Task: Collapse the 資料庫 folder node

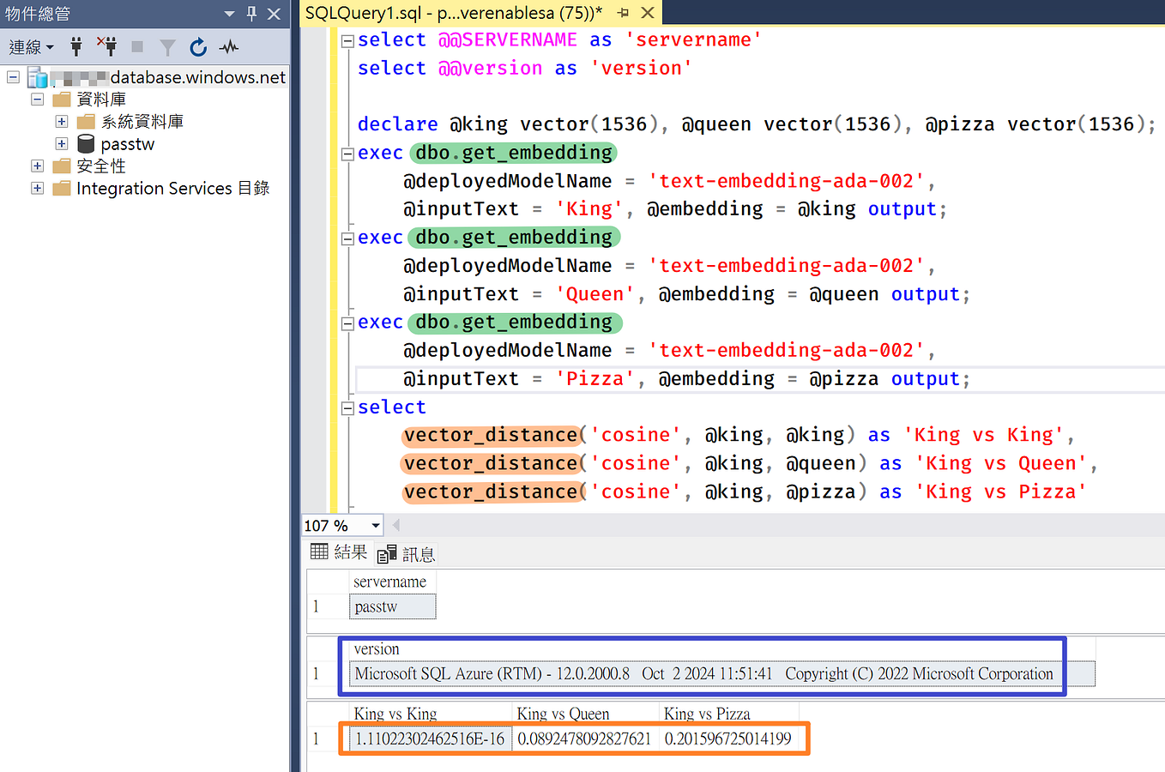Action: tap(36, 99)
